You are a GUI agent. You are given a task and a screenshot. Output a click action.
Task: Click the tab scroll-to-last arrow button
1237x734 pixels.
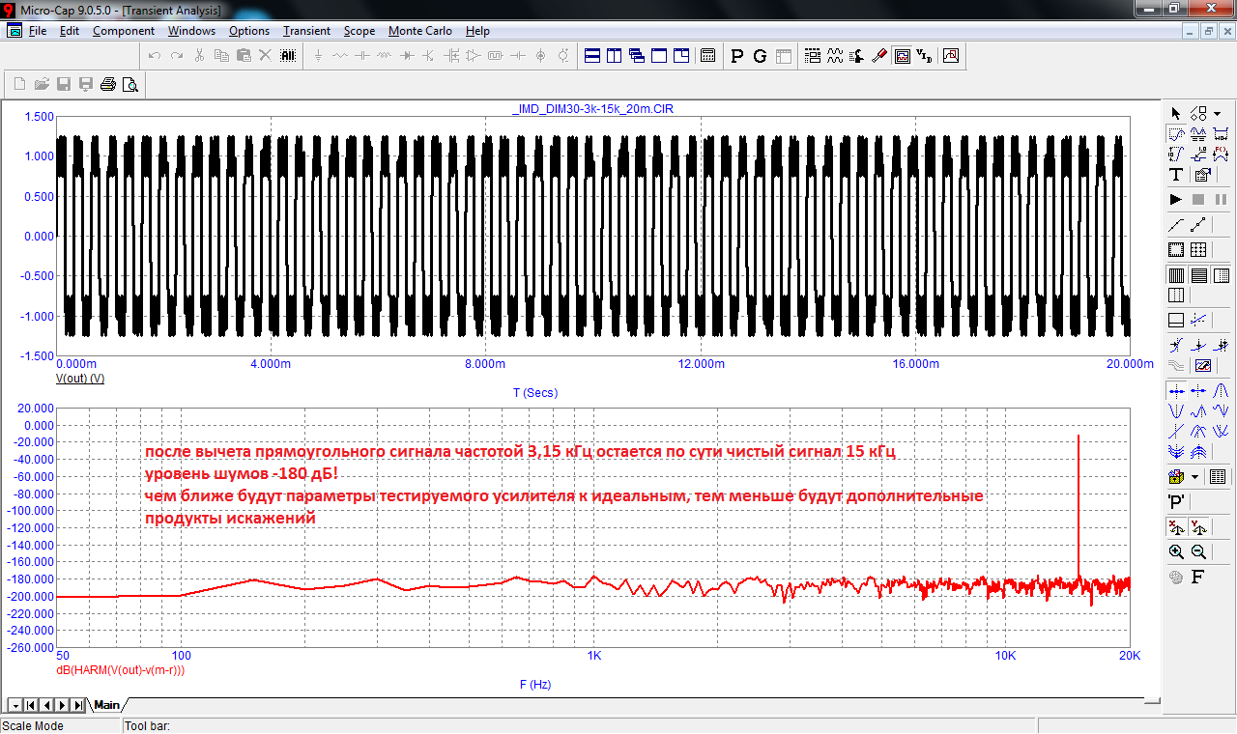[x=77, y=705]
